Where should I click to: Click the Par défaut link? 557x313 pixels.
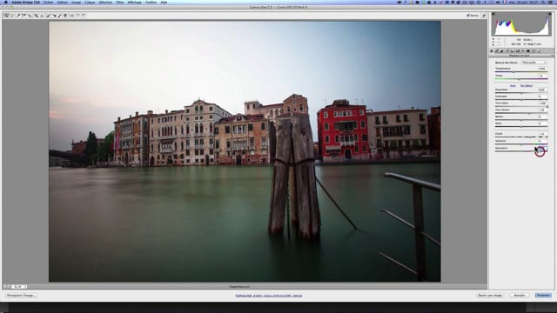click(527, 86)
